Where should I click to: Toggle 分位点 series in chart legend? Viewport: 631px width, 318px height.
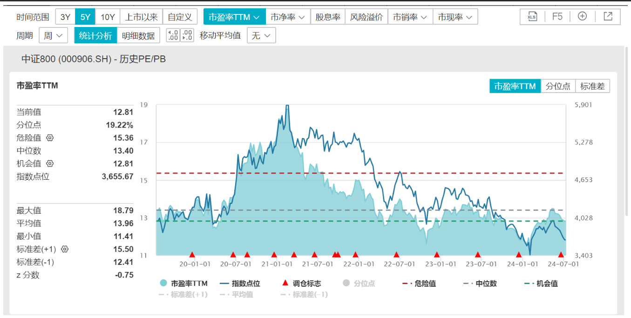pos(359,283)
